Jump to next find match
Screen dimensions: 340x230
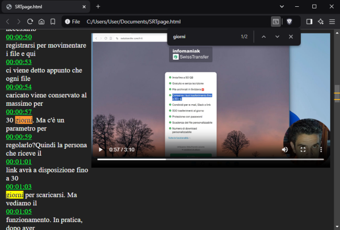(x=277, y=37)
